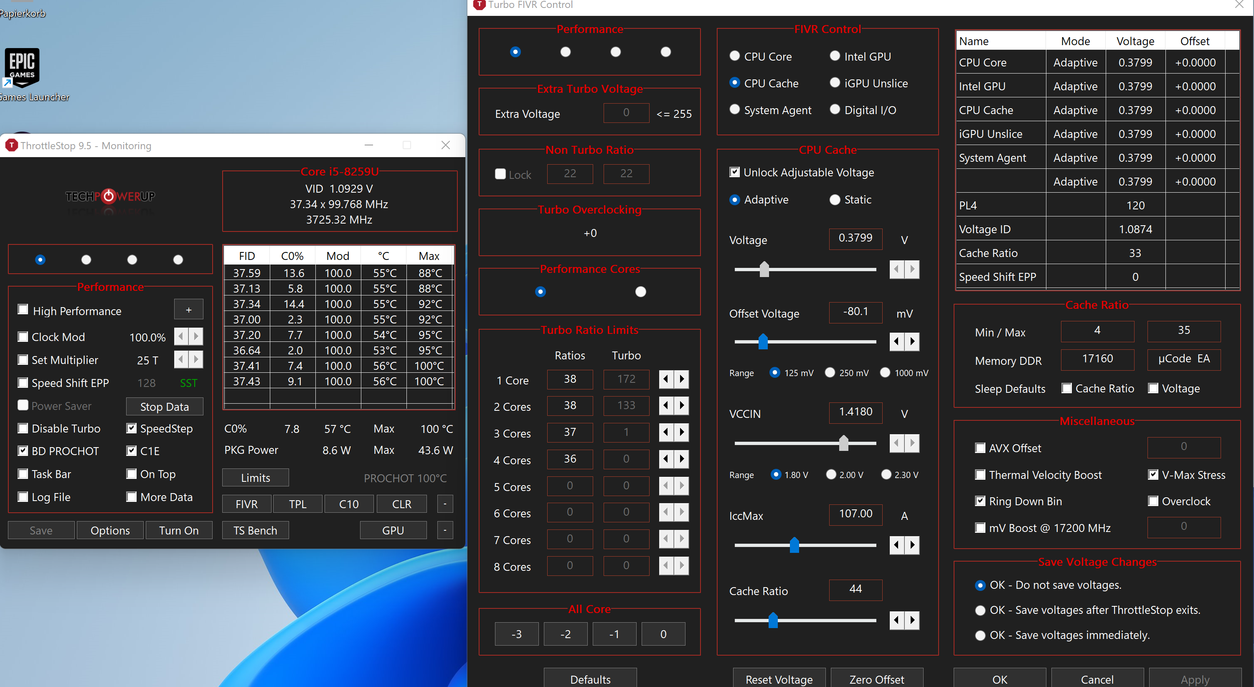Select 250 mV offset range
This screenshot has width=1254, height=687.
click(830, 372)
